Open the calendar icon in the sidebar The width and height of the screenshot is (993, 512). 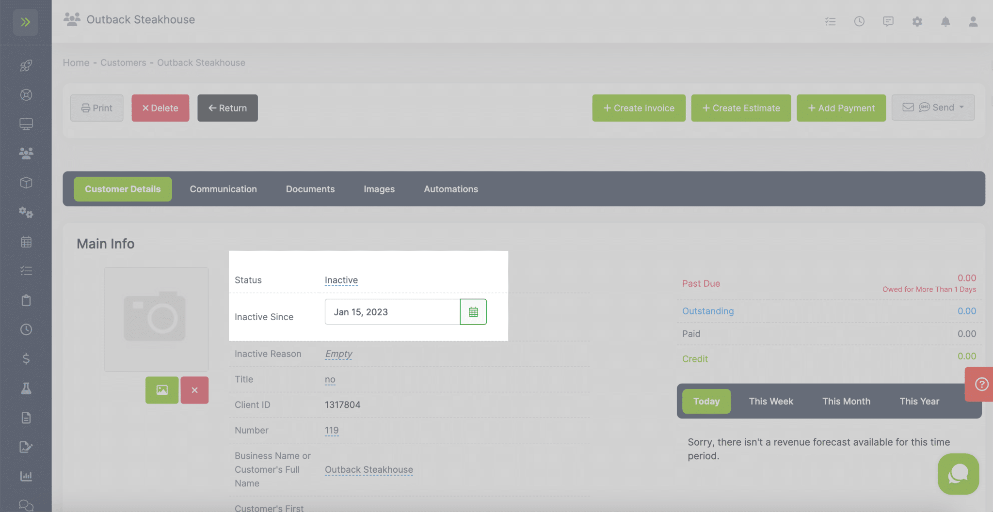pyautogui.click(x=26, y=241)
